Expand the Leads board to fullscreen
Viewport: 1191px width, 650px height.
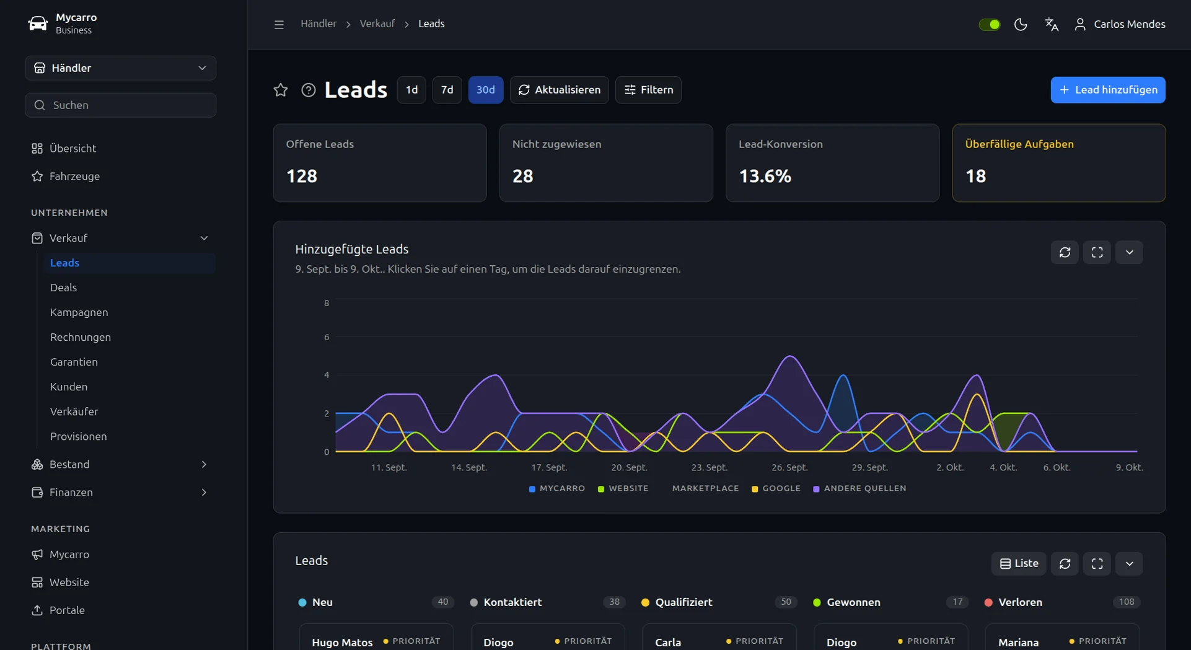(x=1097, y=564)
